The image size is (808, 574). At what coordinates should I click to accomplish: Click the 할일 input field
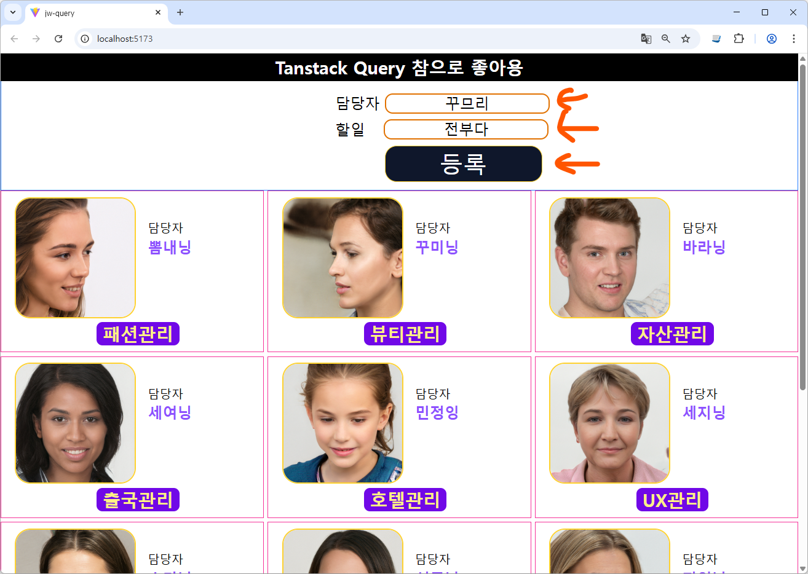(x=466, y=130)
